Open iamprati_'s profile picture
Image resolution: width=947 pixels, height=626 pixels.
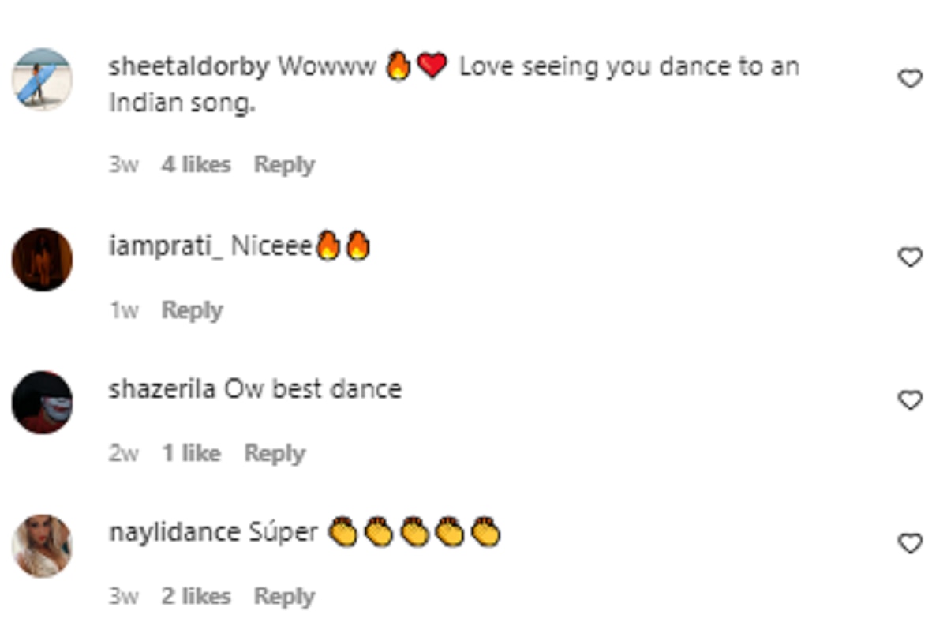[x=42, y=260]
